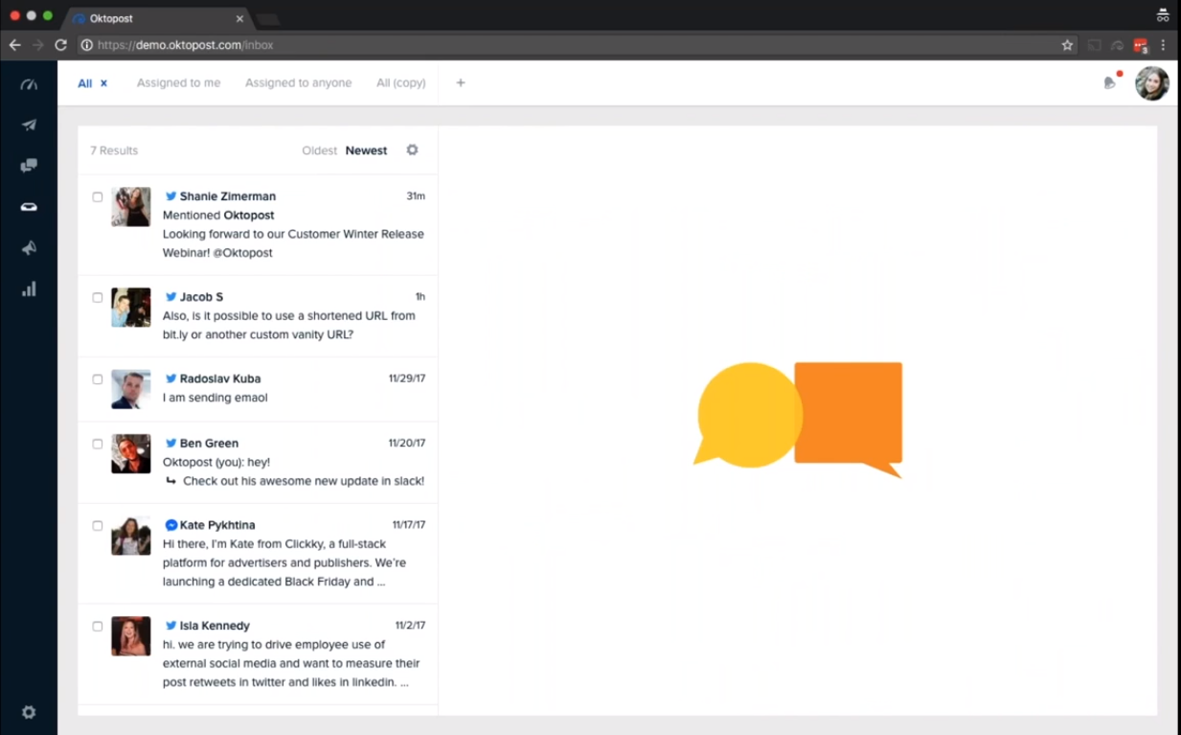Open settings gear at sidebar bottom
The width and height of the screenshot is (1181, 735).
[29, 712]
